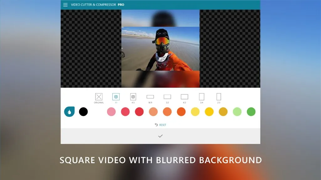Enable the blur background droplet option
Image resolution: width=321 pixels, height=180 pixels.
click(x=69, y=112)
